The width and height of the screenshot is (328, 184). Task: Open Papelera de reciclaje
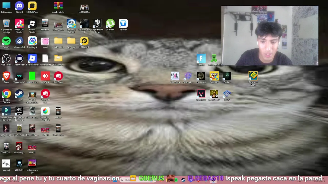[6, 26]
